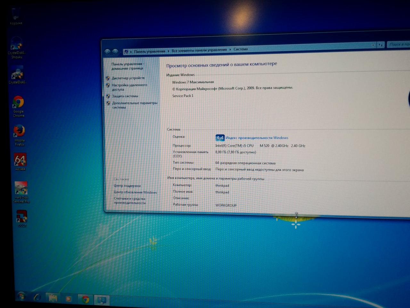Open the Hard Disk Sentinel Pro icon
Screen dimensions: 410x308
click(21, 188)
